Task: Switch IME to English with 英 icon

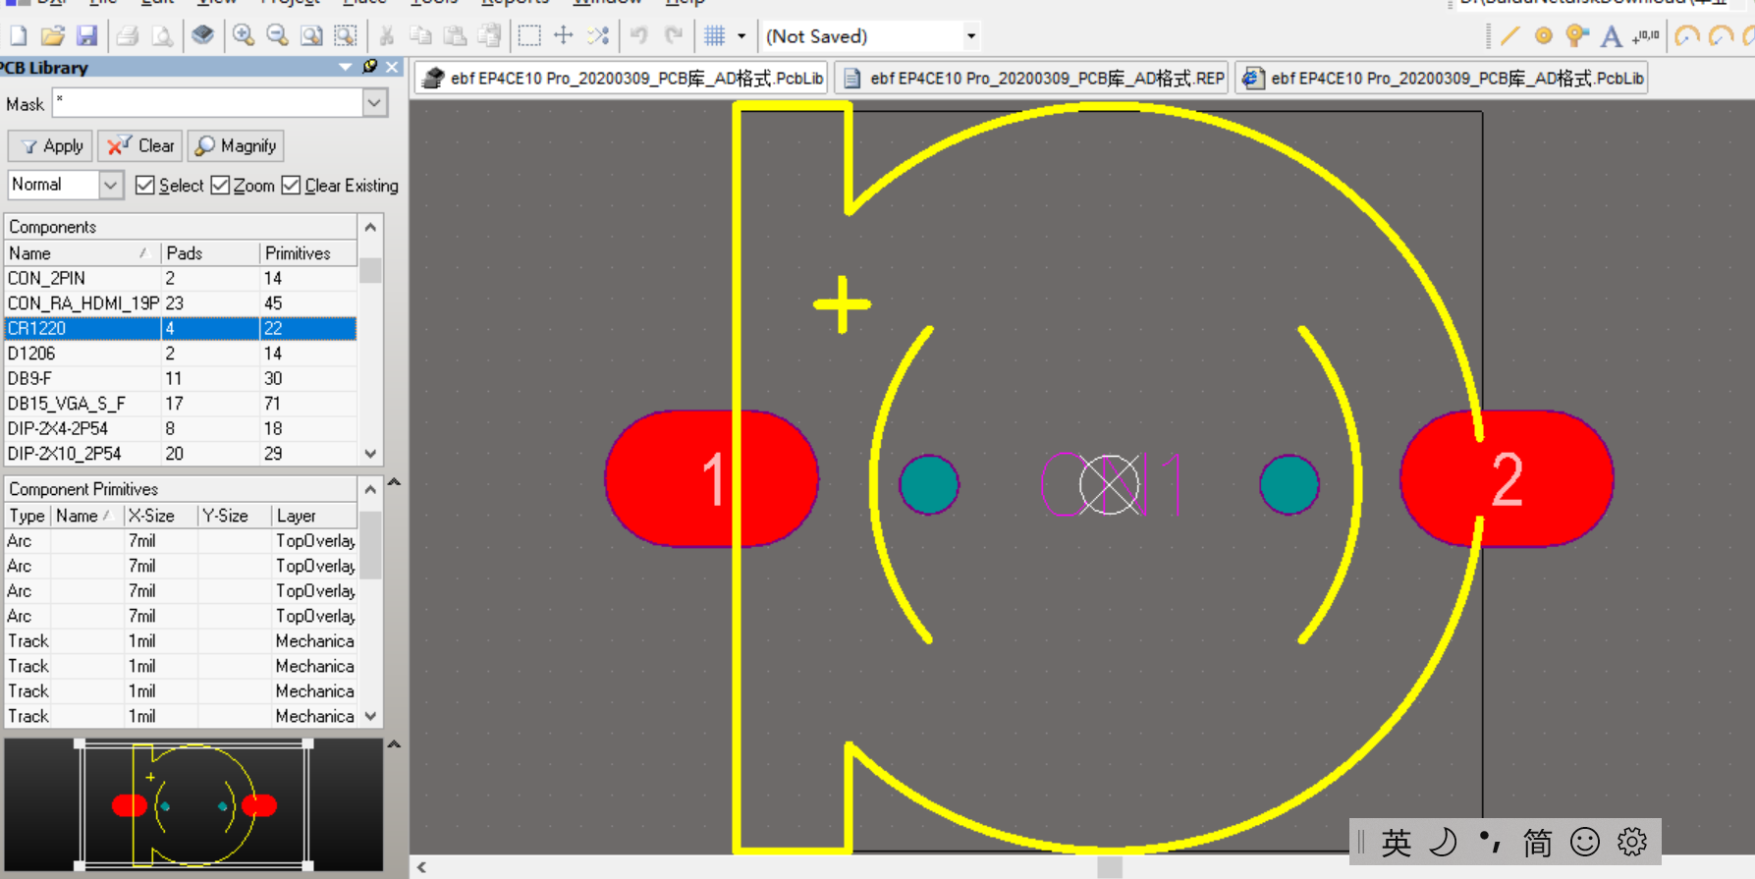Action: coord(1396,842)
